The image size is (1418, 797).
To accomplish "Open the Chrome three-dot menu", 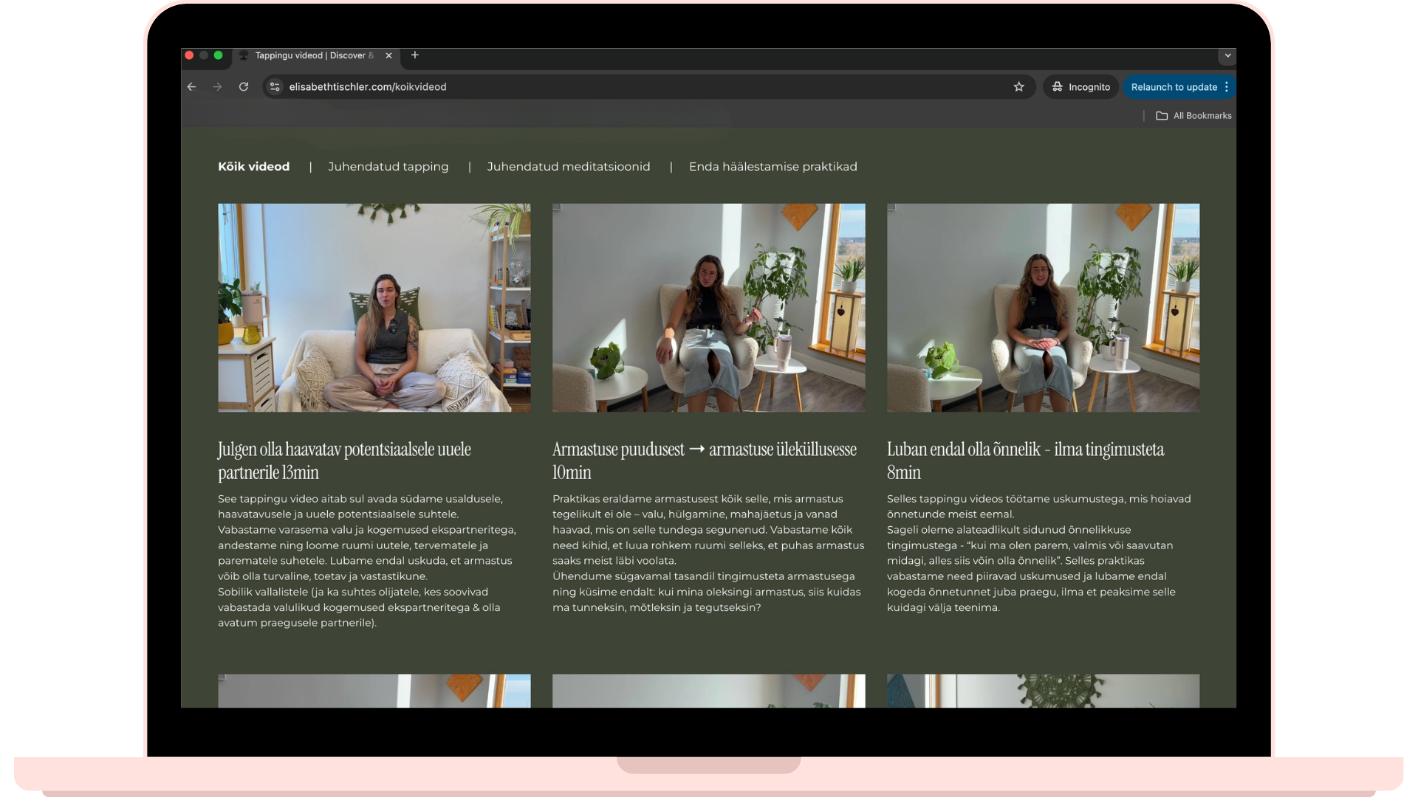I will (1227, 87).
